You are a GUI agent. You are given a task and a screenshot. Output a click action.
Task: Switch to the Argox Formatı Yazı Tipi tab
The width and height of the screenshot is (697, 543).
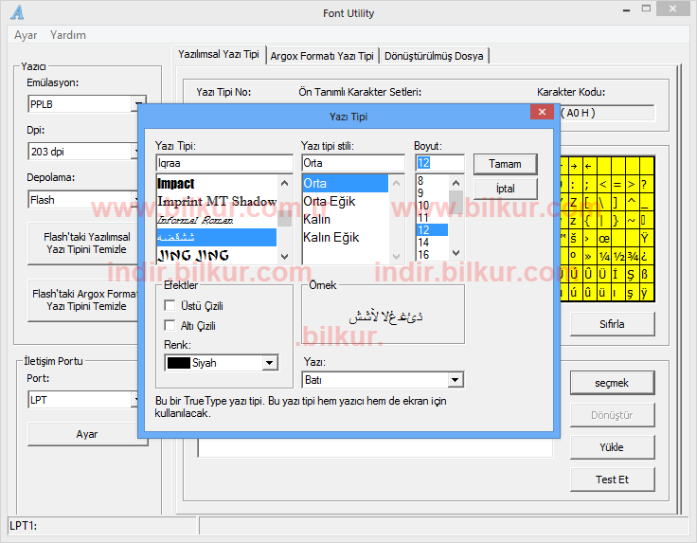pos(322,56)
